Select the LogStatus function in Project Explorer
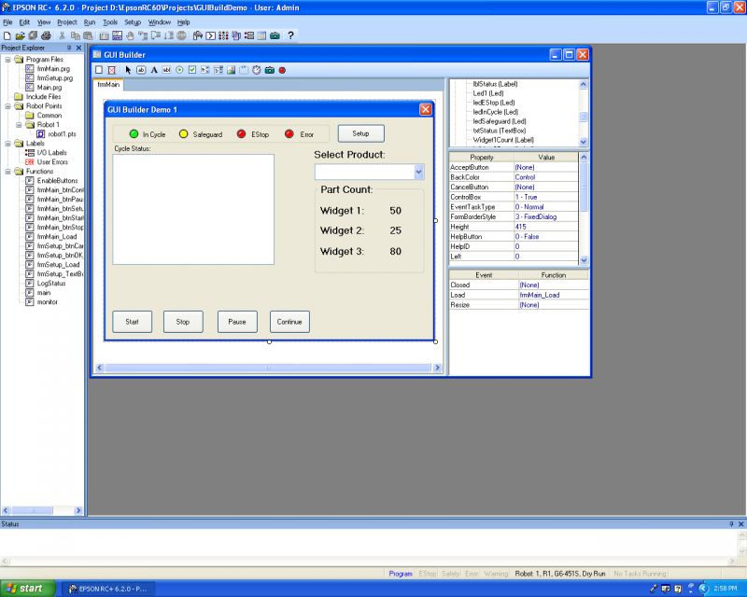Image resolution: width=747 pixels, height=597 pixels. coord(51,284)
